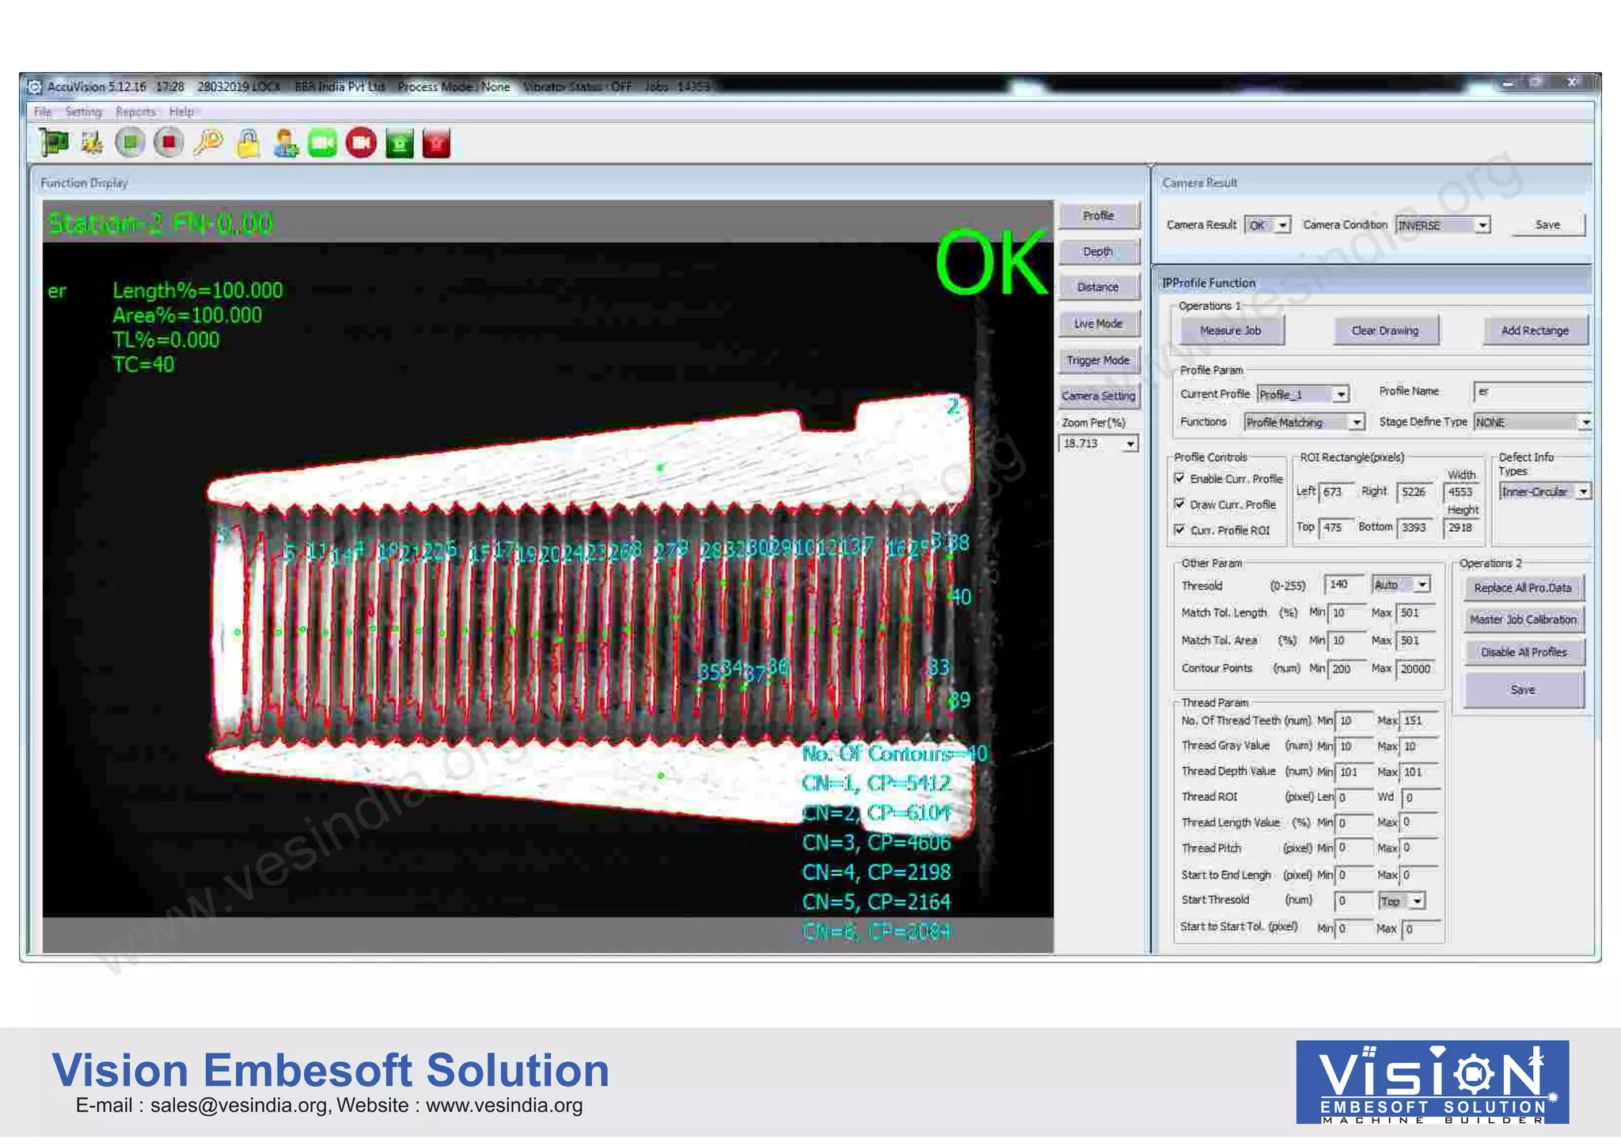Screen dimensions: 1621x1146
Task: Click the Profile Name input field
Action: pyautogui.click(x=1532, y=392)
